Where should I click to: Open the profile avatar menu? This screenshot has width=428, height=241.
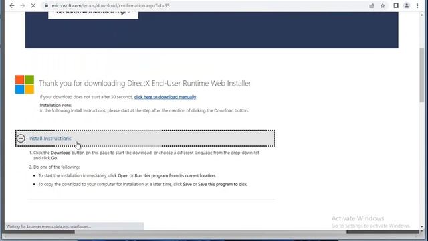(x=407, y=5)
